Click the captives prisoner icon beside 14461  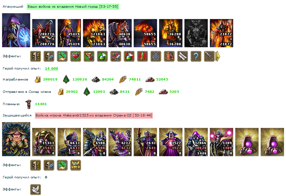tap(29, 104)
